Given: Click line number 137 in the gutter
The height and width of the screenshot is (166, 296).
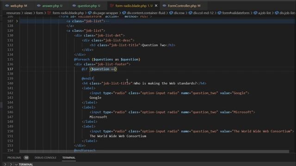Looking at the screenshot, I should click(10, 69).
